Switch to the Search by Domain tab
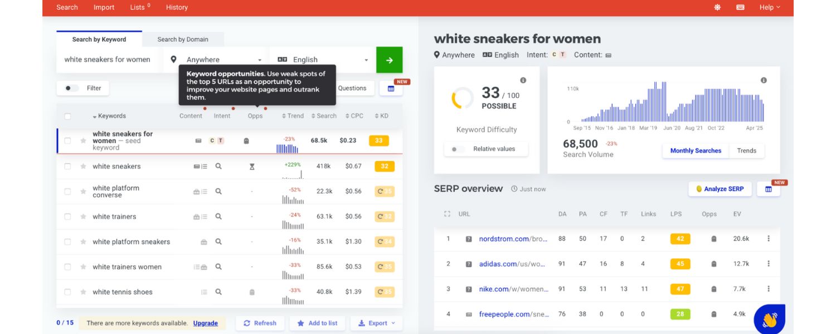The image size is (836, 334). tap(183, 40)
